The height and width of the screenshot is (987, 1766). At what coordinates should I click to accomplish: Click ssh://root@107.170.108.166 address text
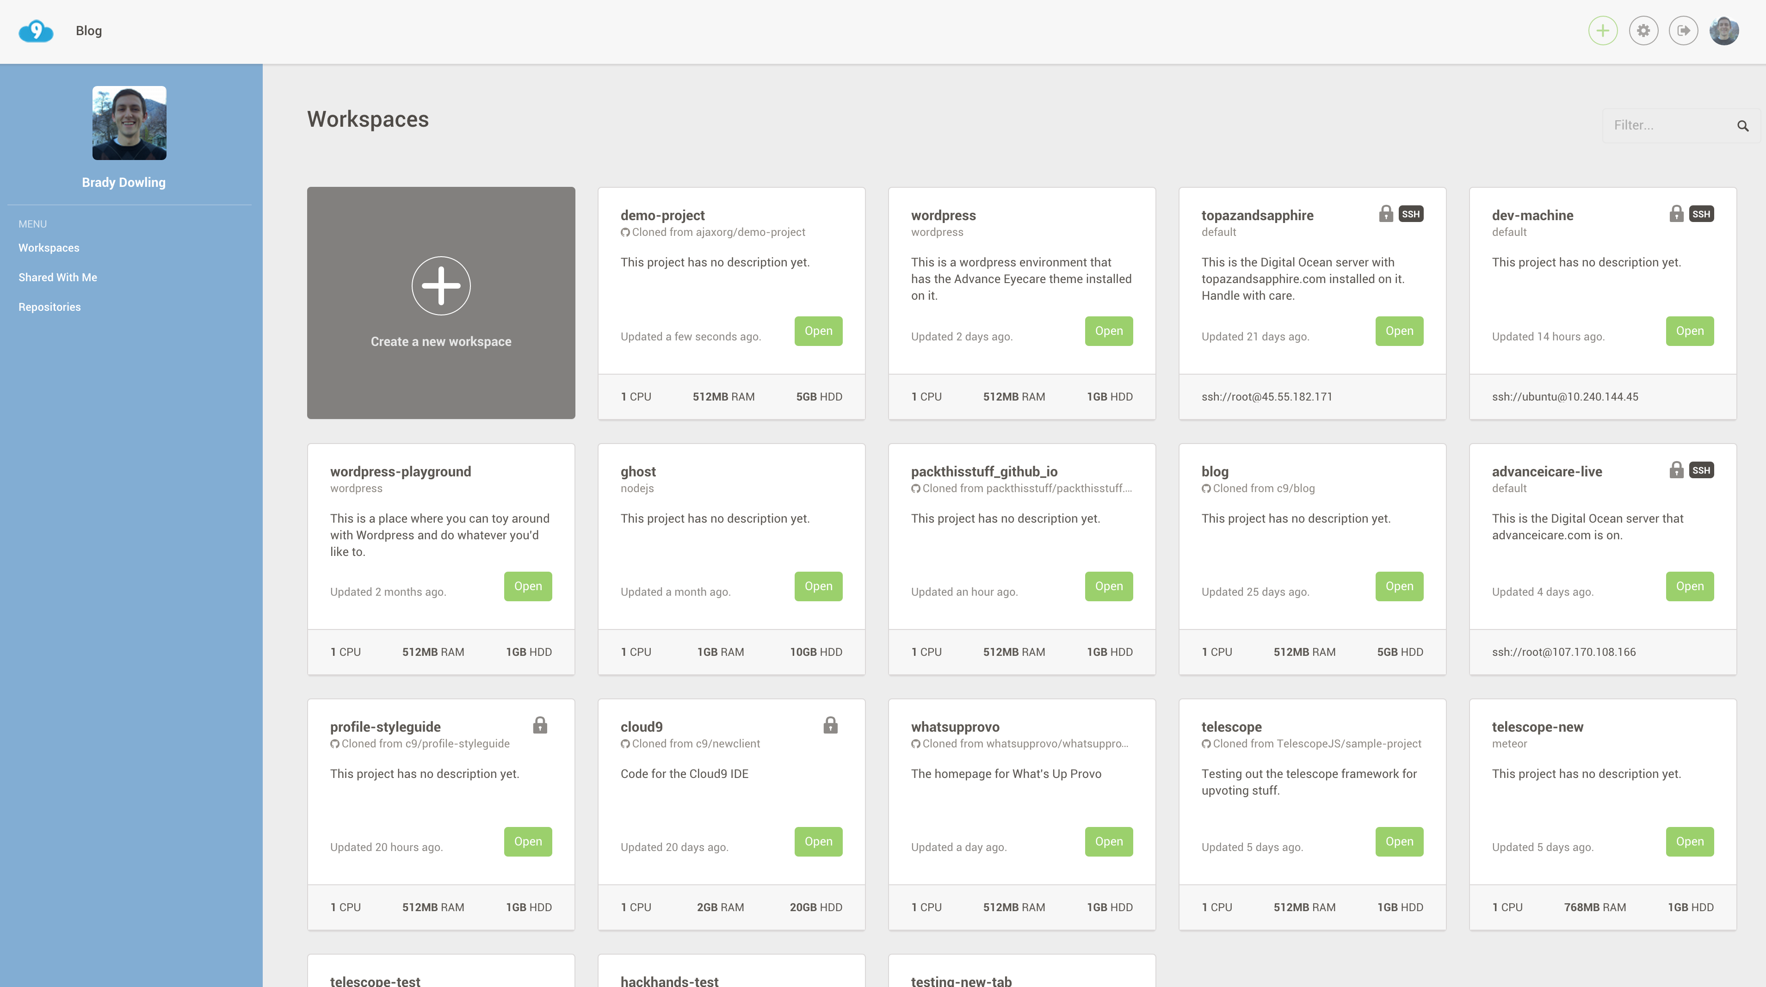pos(1563,652)
